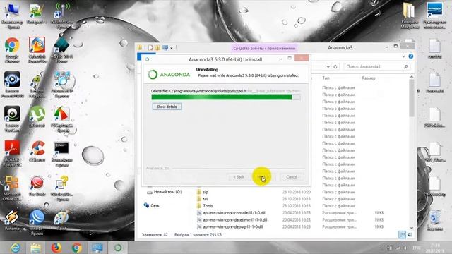Click the Explorer help icon
Image resolution: width=452 pixels, height=254 pixels.
point(411,56)
